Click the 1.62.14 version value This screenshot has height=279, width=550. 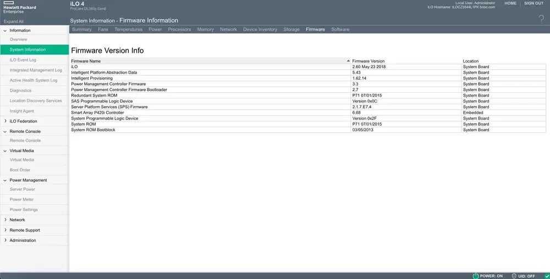[x=359, y=78]
